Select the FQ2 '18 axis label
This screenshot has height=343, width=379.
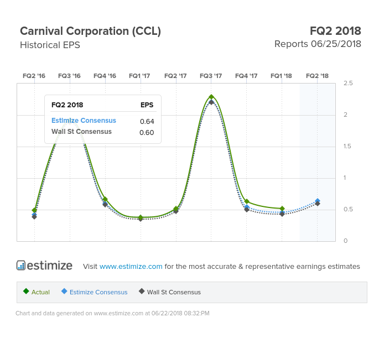[x=318, y=76]
